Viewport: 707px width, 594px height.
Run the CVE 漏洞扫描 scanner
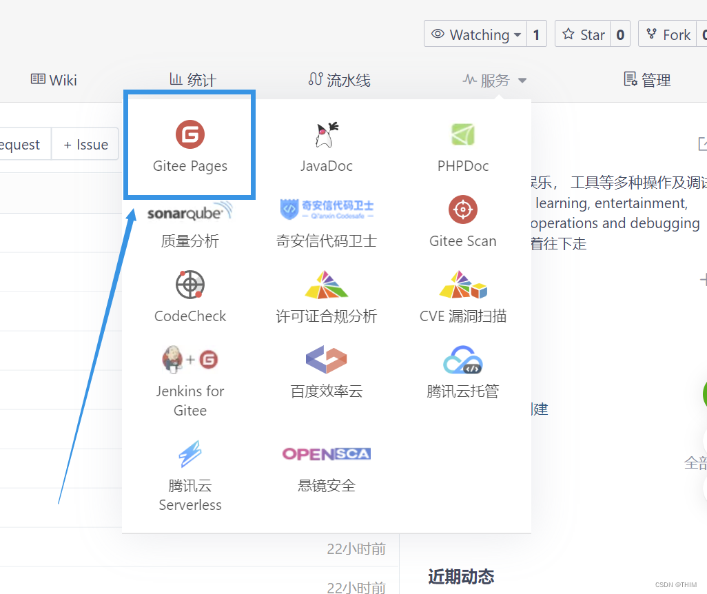462,296
